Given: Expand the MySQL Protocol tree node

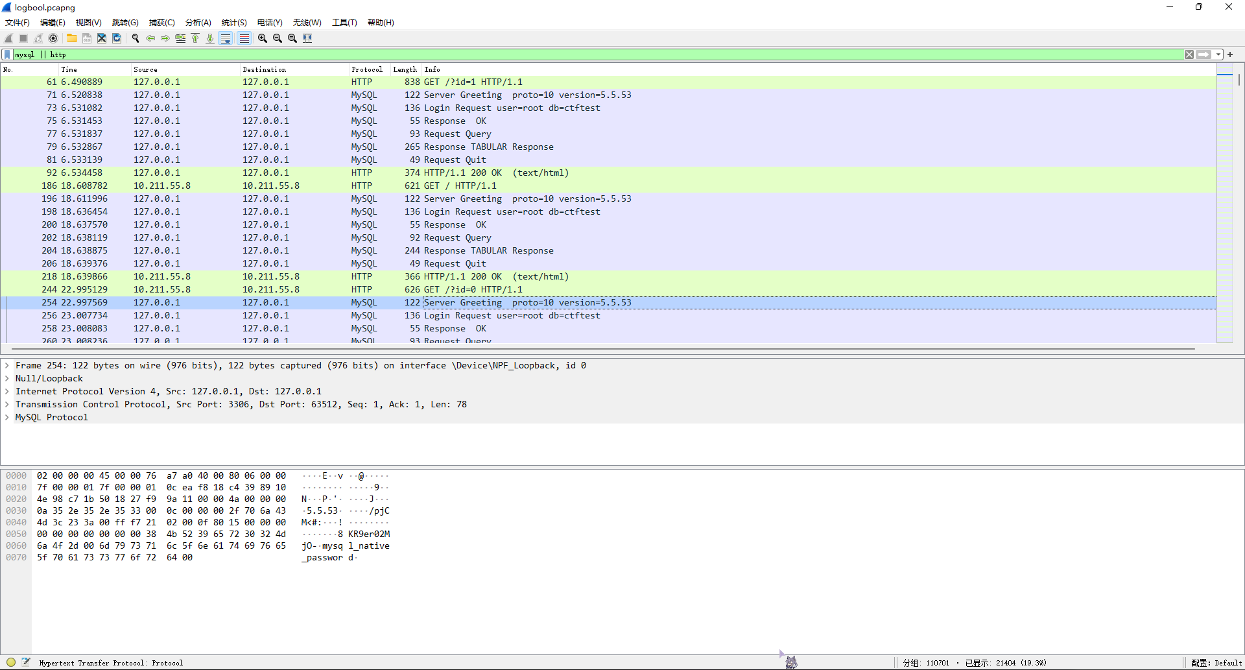Looking at the screenshot, I should tap(7, 417).
